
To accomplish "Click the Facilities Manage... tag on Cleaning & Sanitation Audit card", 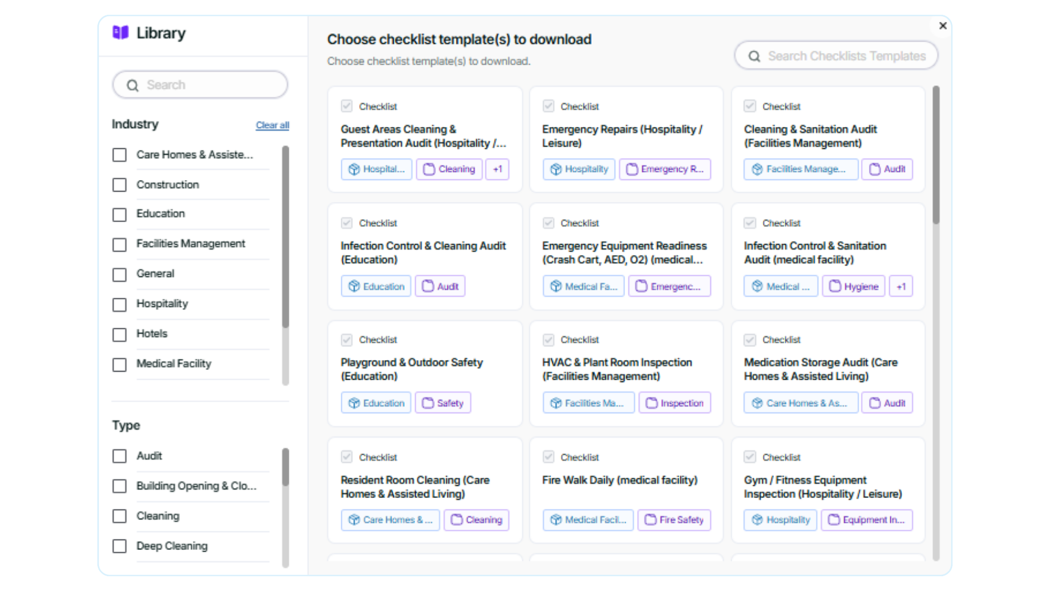I will click(801, 170).
